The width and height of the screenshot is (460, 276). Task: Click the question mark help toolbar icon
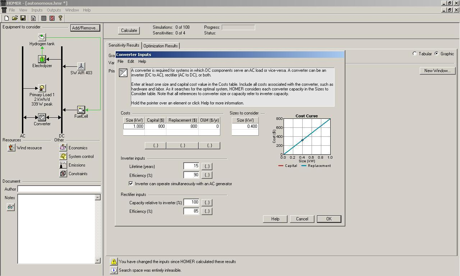pos(60,18)
